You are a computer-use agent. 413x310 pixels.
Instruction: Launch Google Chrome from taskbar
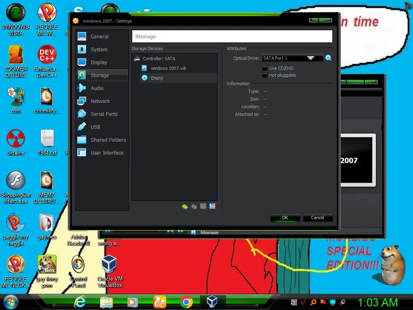tap(186, 302)
